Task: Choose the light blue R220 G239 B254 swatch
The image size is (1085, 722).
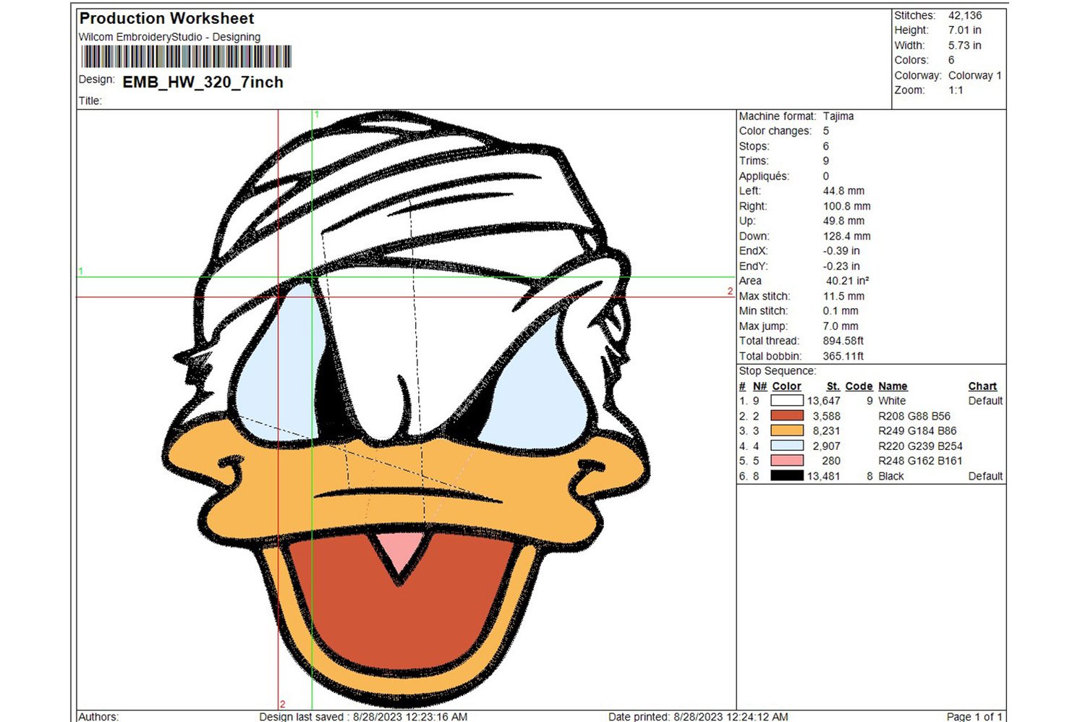Action: click(787, 446)
